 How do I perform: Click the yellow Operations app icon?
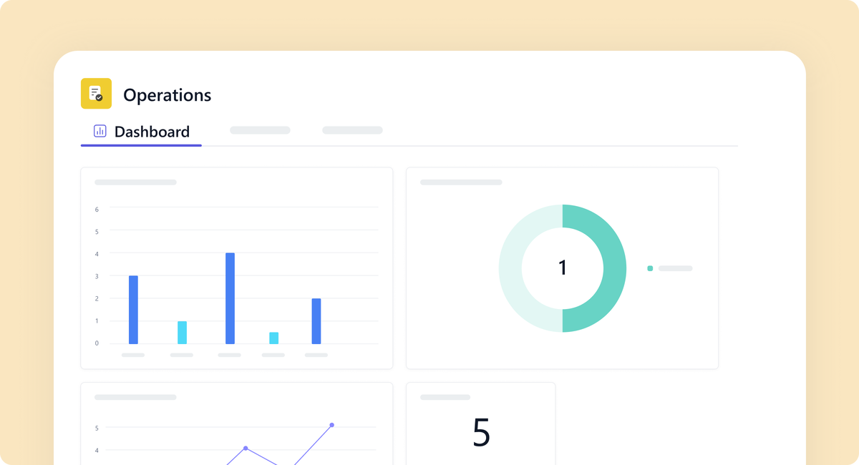click(96, 94)
